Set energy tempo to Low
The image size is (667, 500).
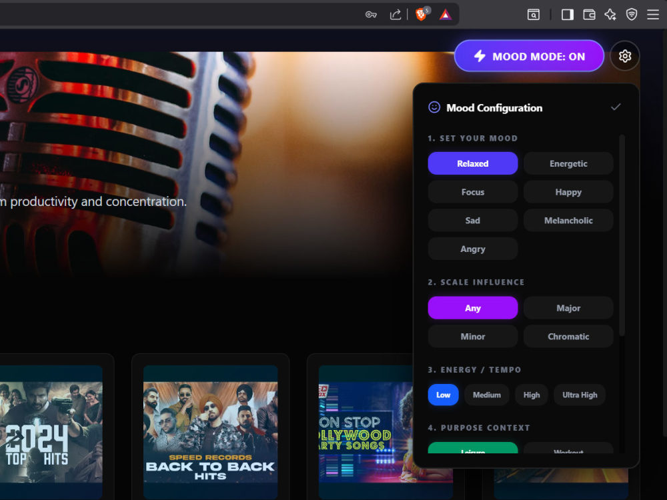[443, 395]
